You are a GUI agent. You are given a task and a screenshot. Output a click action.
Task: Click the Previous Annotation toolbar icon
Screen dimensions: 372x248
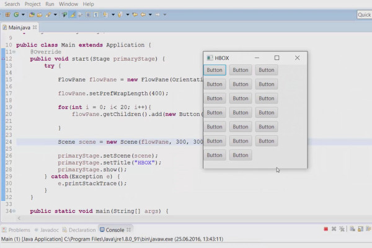120,15
